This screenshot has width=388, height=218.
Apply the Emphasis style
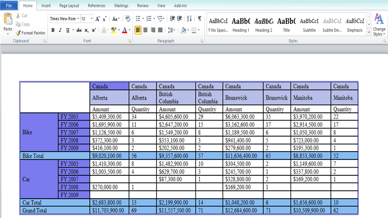click(x=355, y=25)
